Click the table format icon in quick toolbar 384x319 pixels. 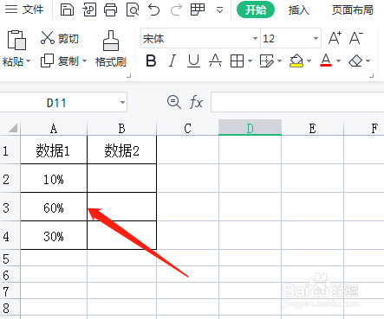(198, 10)
